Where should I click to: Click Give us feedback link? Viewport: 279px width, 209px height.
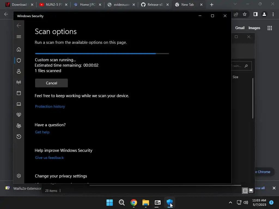click(x=49, y=158)
